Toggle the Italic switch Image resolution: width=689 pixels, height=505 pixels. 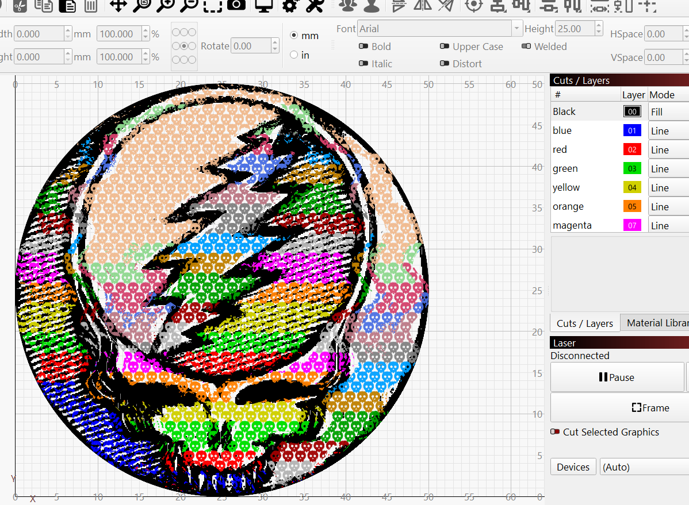[x=363, y=63]
